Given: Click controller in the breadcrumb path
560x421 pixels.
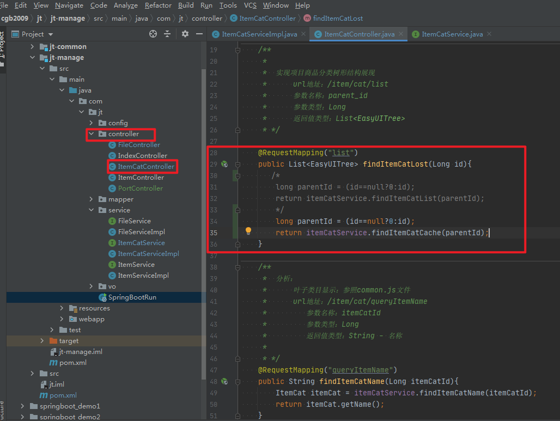Looking at the screenshot, I should pyautogui.click(x=207, y=18).
